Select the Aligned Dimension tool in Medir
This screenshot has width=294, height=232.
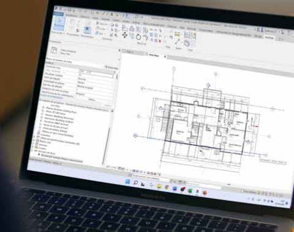pyautogui.click(x=178, y=34)
